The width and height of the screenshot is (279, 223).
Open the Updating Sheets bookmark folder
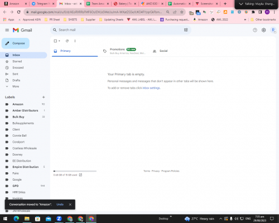tap(111, 20)
